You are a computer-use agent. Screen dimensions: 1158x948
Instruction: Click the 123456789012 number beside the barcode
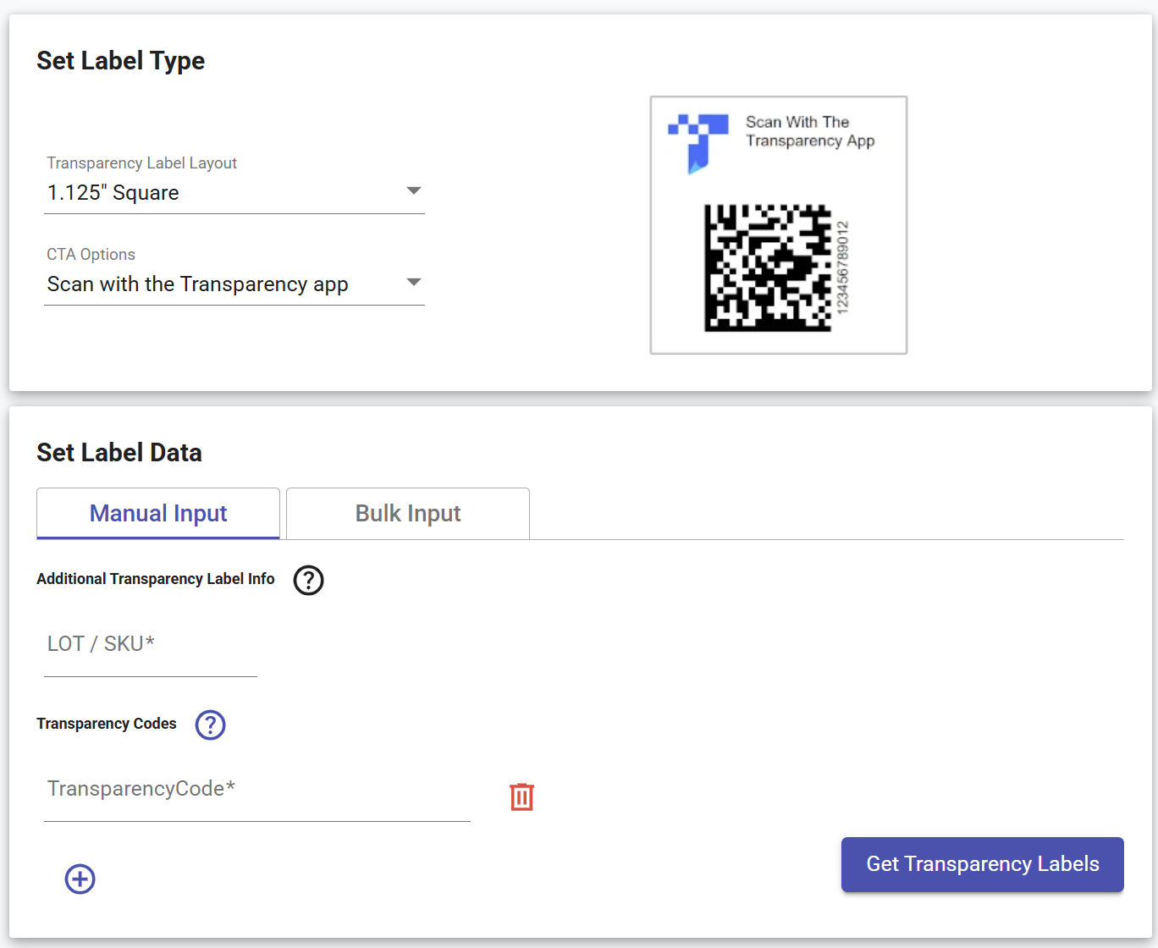coord(842,268)
